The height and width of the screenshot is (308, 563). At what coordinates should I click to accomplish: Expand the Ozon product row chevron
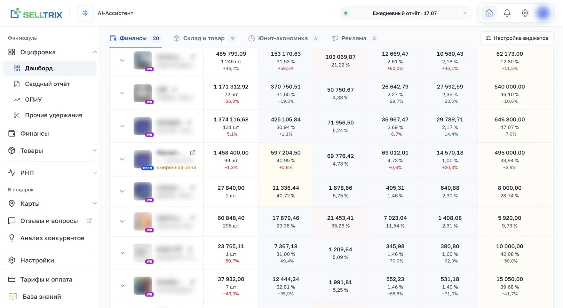point(122,159)
